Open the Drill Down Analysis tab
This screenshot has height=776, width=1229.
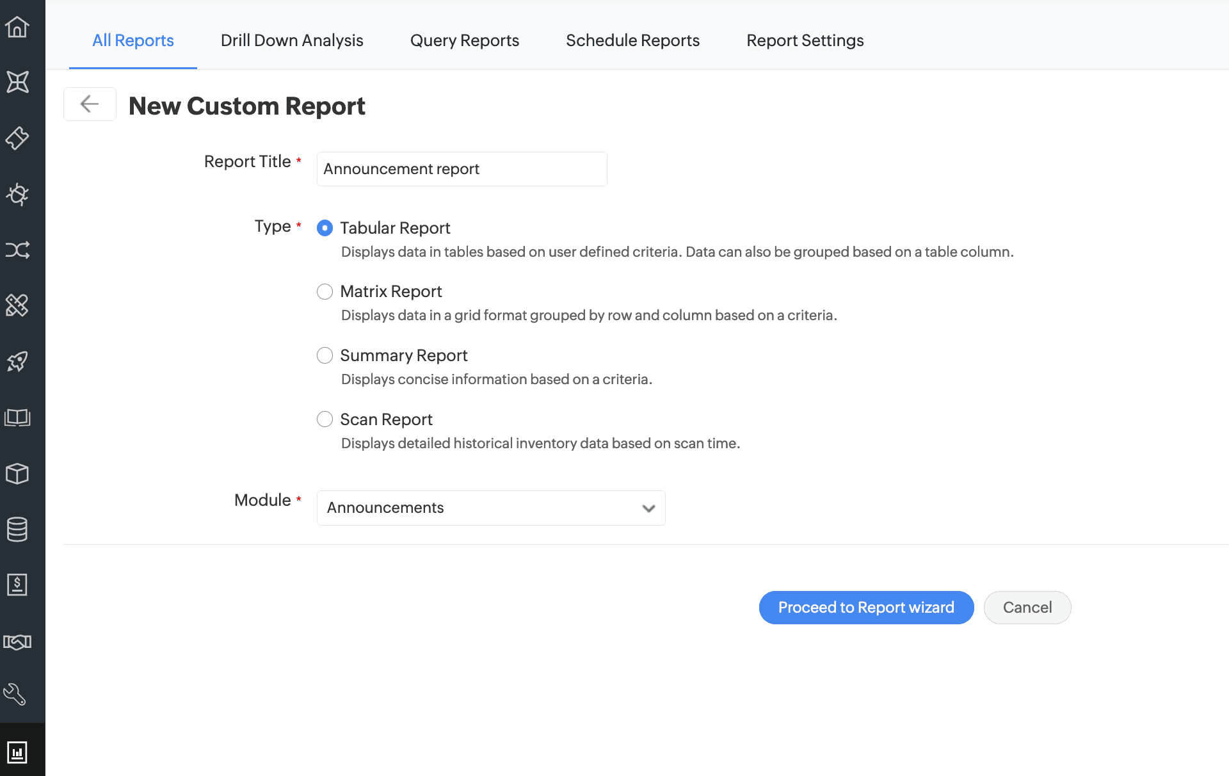(291, 40)
